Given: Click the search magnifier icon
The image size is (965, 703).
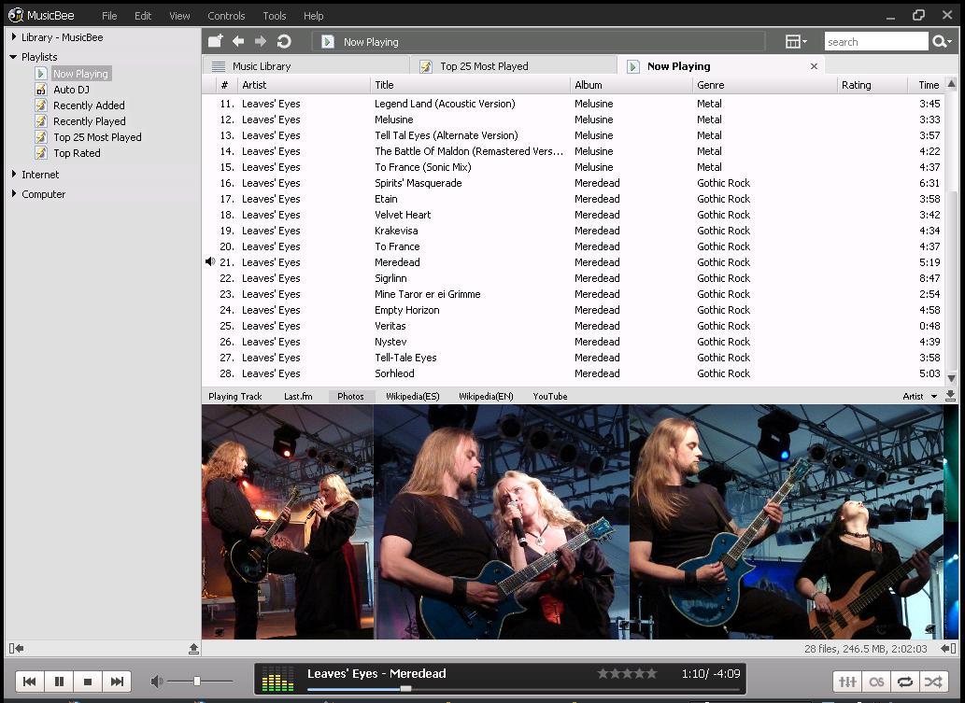Looking at the screenshot, I should [x=938, y=41].
